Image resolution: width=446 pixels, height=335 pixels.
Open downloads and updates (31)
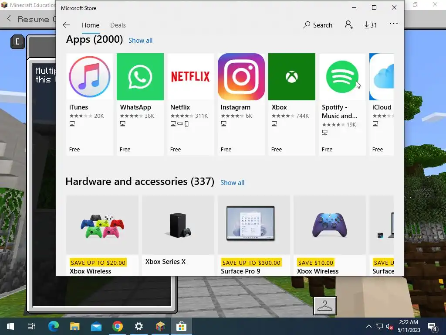pyautogui.click(x=370, y=25)
